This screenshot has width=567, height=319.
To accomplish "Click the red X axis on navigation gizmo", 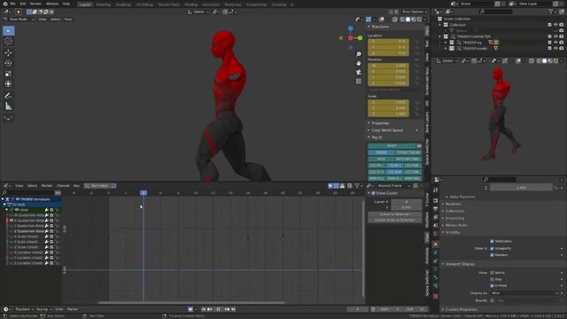I will (x=351, y=38).
